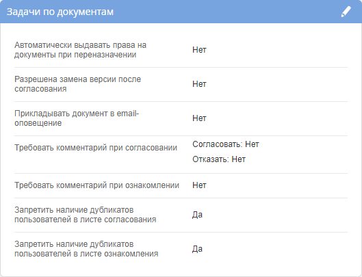
Task: Select 'Автоматически выдавать права на документы' label
Action: 80,50
